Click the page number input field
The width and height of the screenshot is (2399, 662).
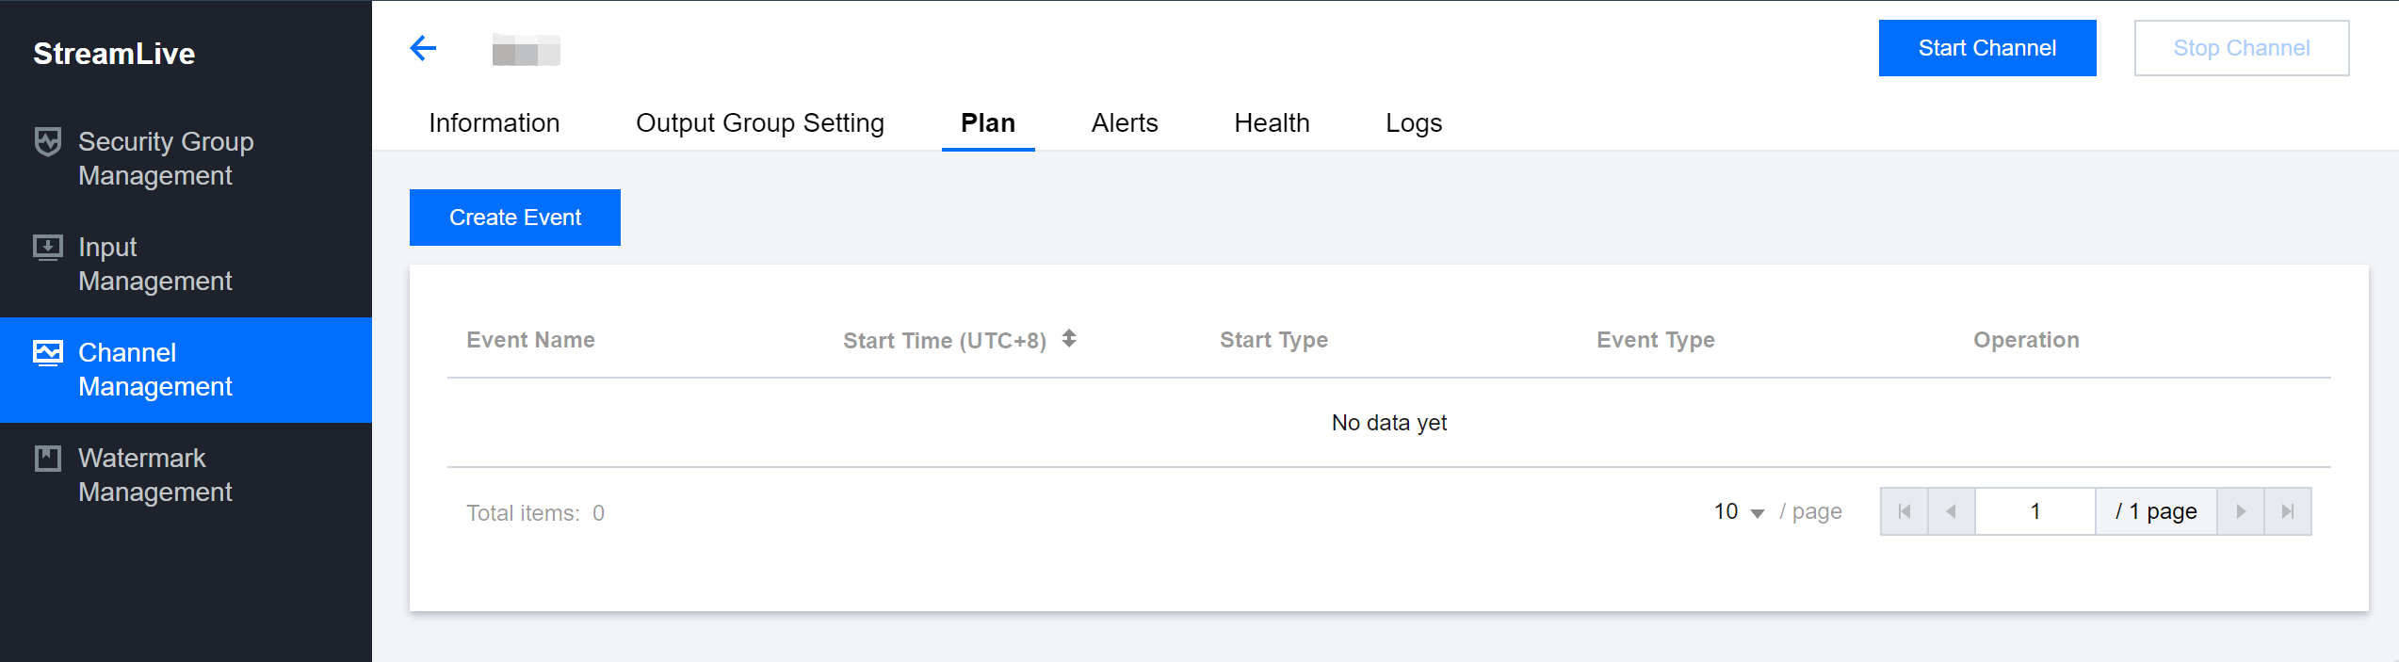(x=2034, y=511)
